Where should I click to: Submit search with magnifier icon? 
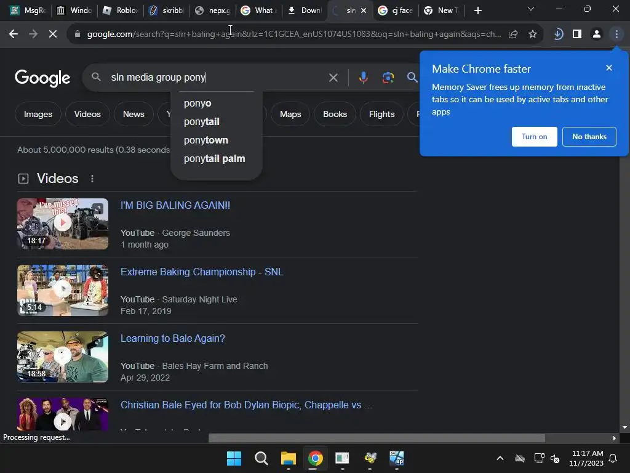(x=412, y=77)
